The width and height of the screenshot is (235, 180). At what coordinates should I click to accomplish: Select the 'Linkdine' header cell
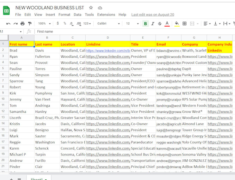pos(108,44)
